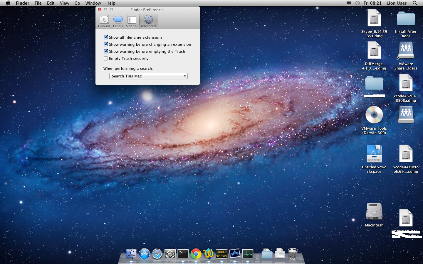The width and height of the screenshot is (423, 264).
Task: Click the Time Machine menu bar icon
Action: coord(357,3)
